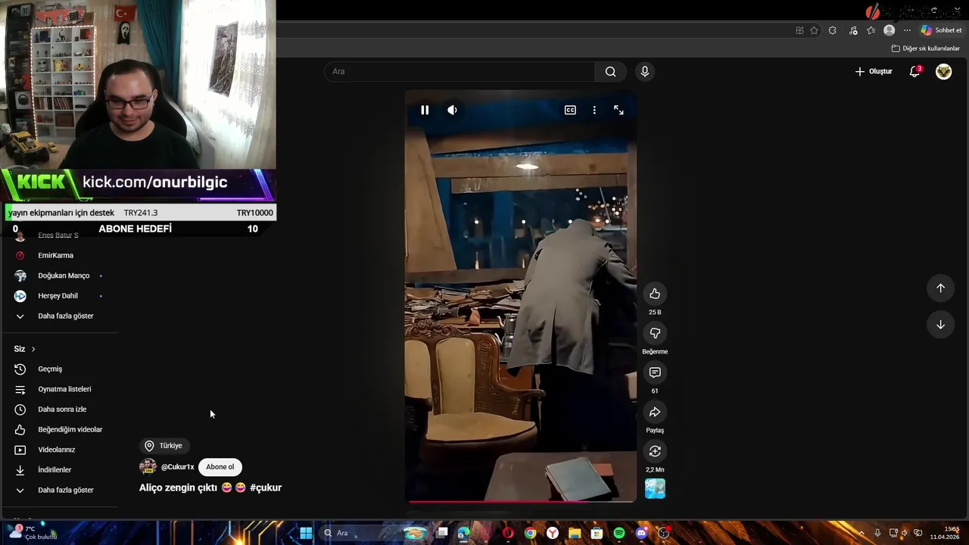Share the Short via Paylaş icon
969x545 pixels.
pyautogui.click(x=655, y=412)
